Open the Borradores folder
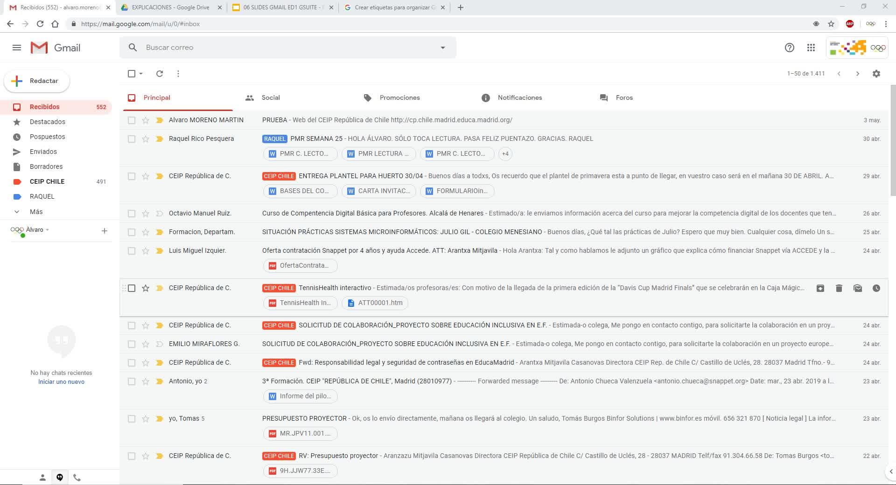Viewport: 896px width, 485px height. (x=46, y=166)
